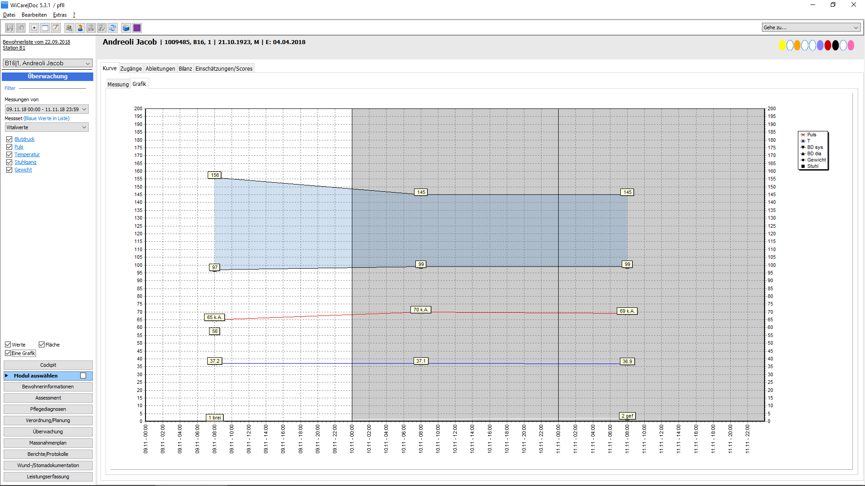The width and height of the screenshot is (865, 486).
Task: Select the Kurve tab
Action: (x=109, y=68)
